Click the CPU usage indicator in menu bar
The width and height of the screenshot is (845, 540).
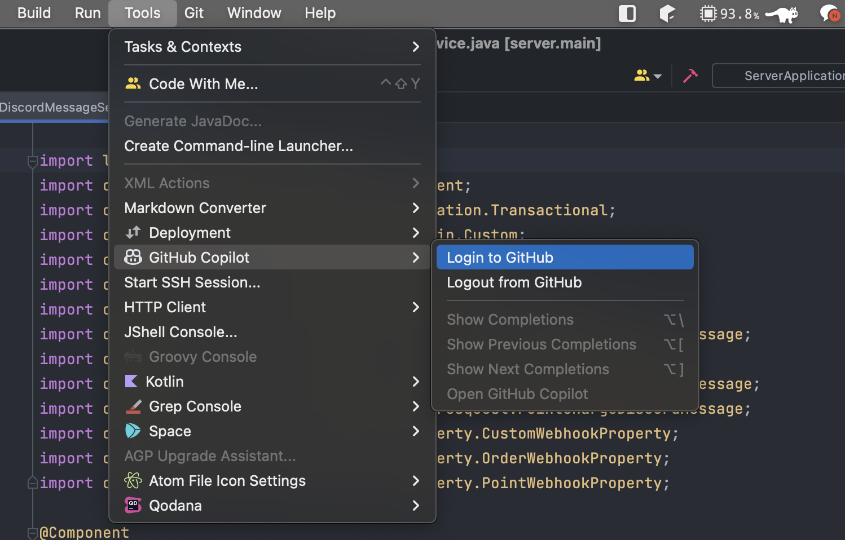click(729, 14)
